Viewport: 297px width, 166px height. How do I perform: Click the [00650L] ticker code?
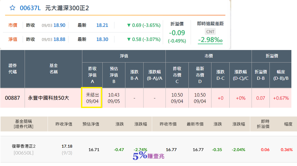(x=24, y=153)
